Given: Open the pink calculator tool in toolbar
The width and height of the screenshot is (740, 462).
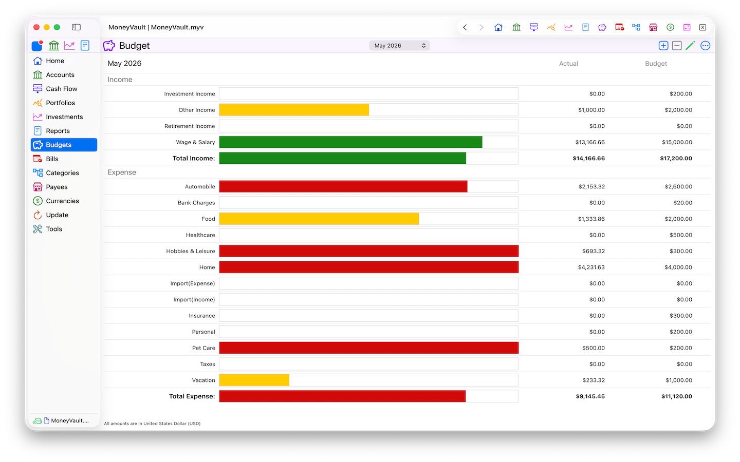Looking at the screenshot, I should [x=687, y=27].
